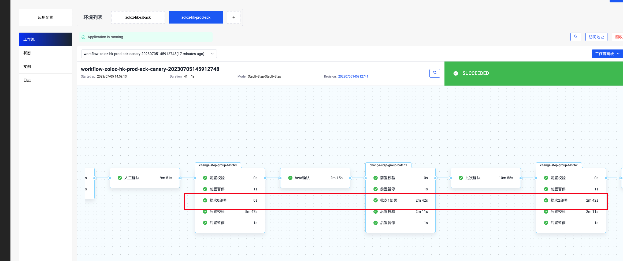Screen dimensions: 623x261
Task: Click the 批次0部署 step row
Action: coord(230,200)
